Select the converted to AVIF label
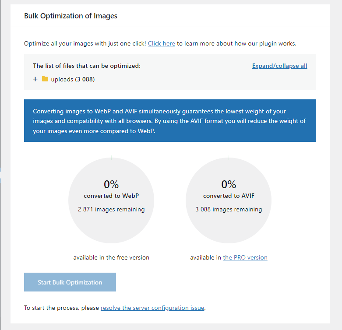Screen dimensions: 342x330 coord(229,196)
